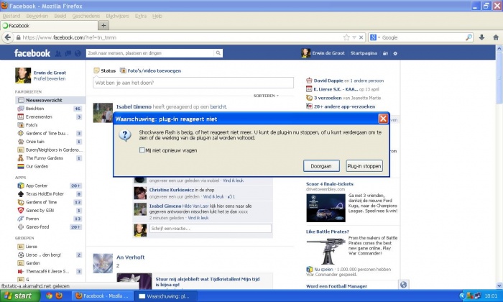Open the Facebook settings gear icon
Image resolution: width=503 pixels, height=302 pixels.
click(397, 53)
